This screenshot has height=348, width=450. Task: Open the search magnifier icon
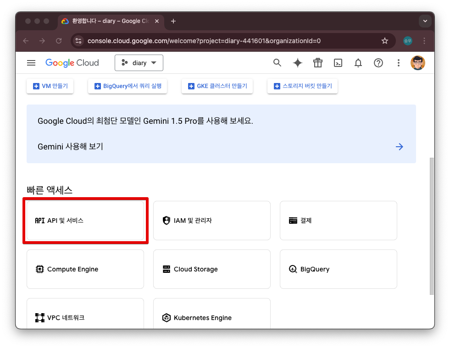(277, 62)
